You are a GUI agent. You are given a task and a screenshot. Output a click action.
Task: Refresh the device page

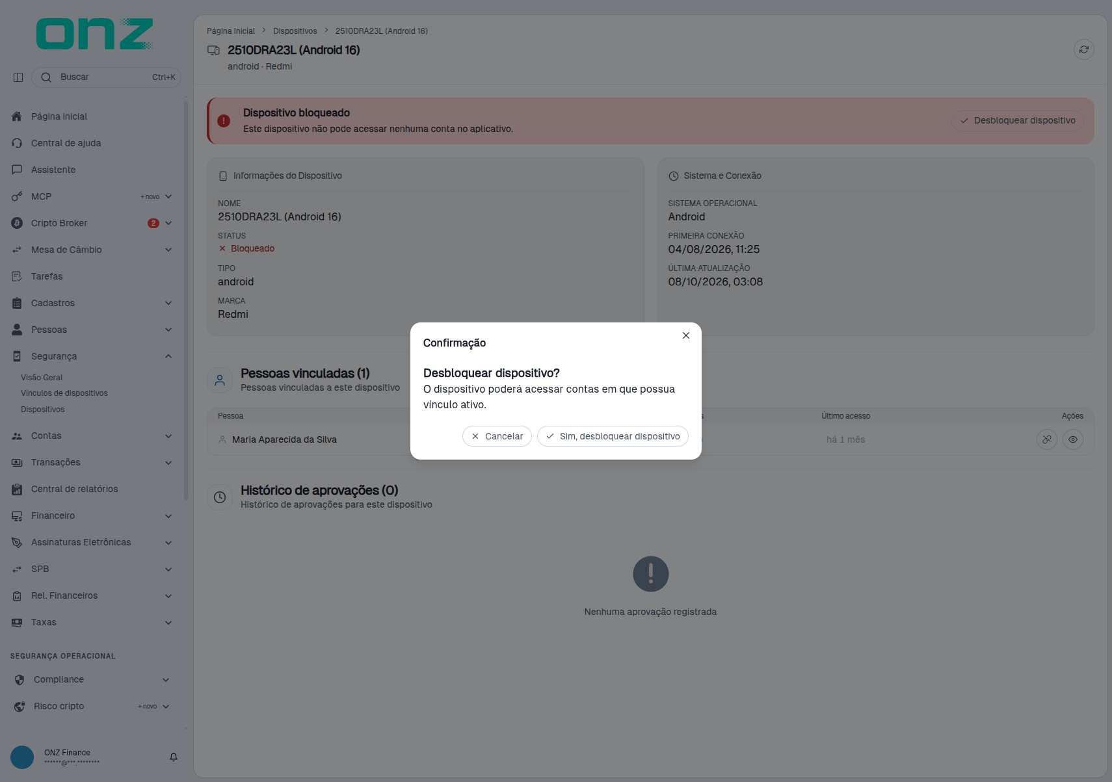pos(1084,49)
